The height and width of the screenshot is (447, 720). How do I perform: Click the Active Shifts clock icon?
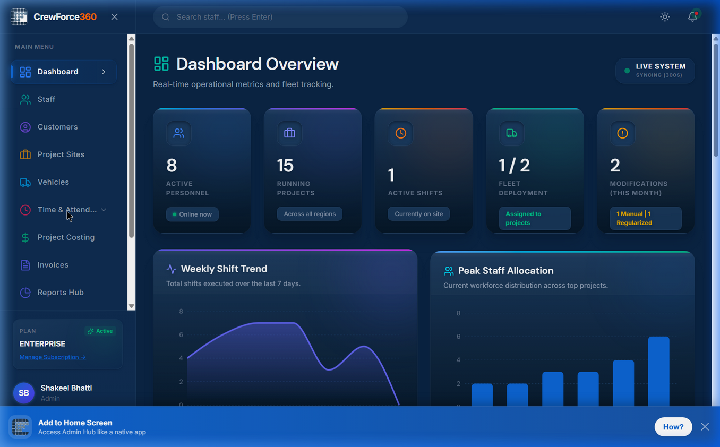pyautogui.click(x=401, y=133)
